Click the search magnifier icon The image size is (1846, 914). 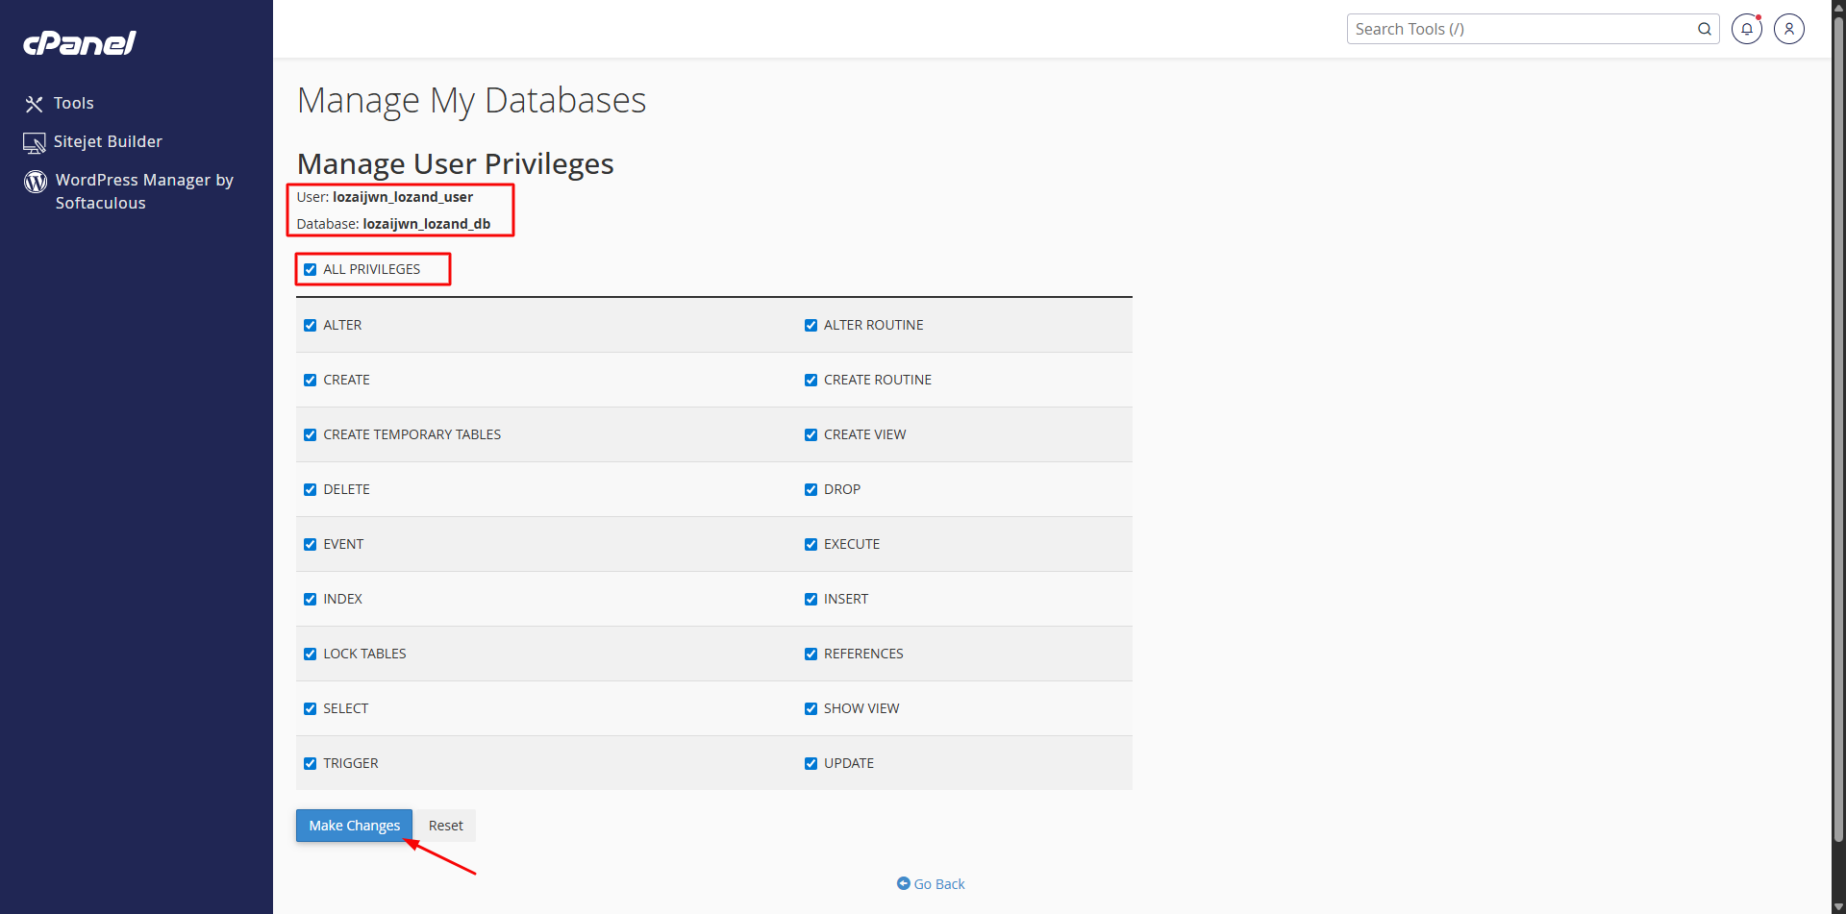1706,29
